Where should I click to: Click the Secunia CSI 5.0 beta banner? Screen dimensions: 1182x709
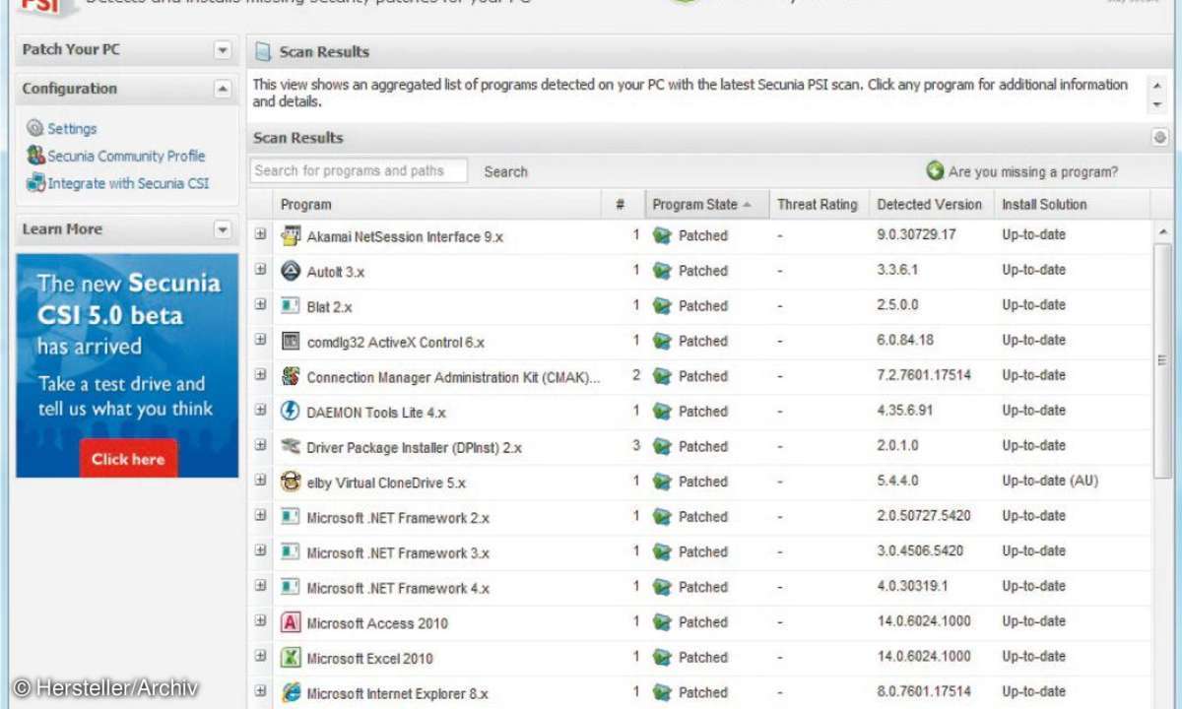pos(127,365)
